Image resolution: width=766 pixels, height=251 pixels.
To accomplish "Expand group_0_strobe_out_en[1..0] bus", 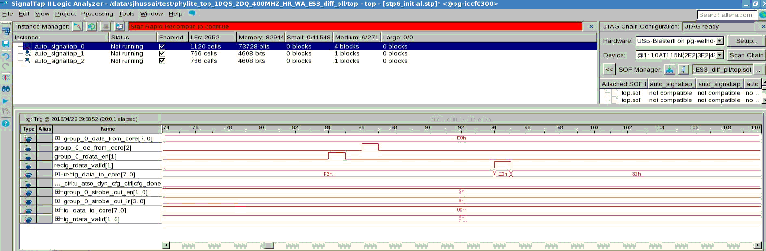I will click(x=57, y=192).
